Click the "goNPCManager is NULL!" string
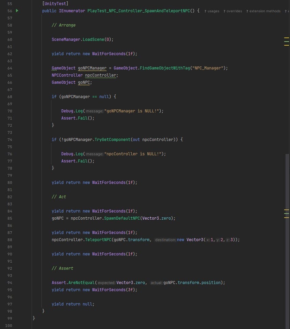The width and height of the screenshot is (290, 329). [x=131, y=111]
